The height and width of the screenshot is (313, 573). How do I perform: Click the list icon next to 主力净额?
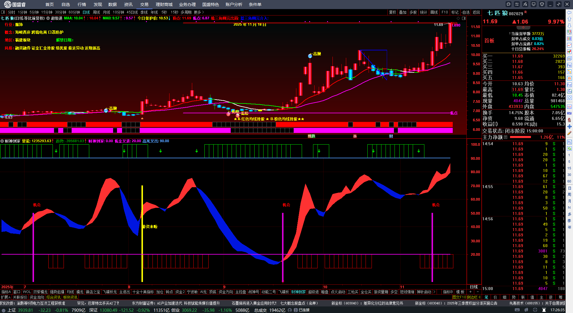coord(506,137)
